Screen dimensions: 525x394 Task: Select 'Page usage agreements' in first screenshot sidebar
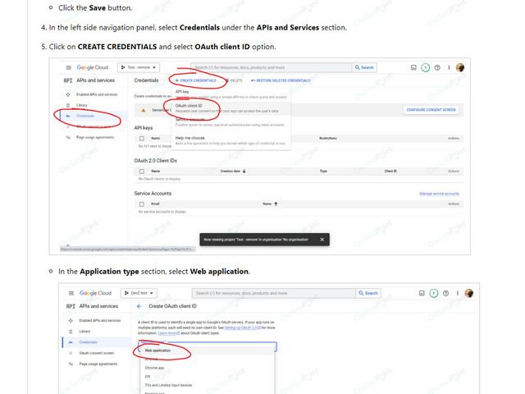[95, 137]
